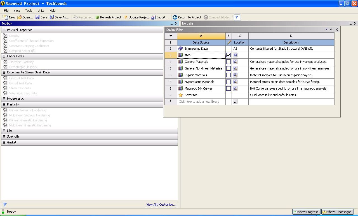
Task: Click the steel row save-location icon
Action: (x=235, y=55)
